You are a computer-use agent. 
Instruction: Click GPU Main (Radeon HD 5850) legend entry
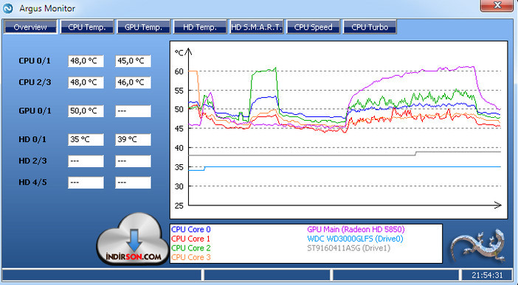[356, 229]
